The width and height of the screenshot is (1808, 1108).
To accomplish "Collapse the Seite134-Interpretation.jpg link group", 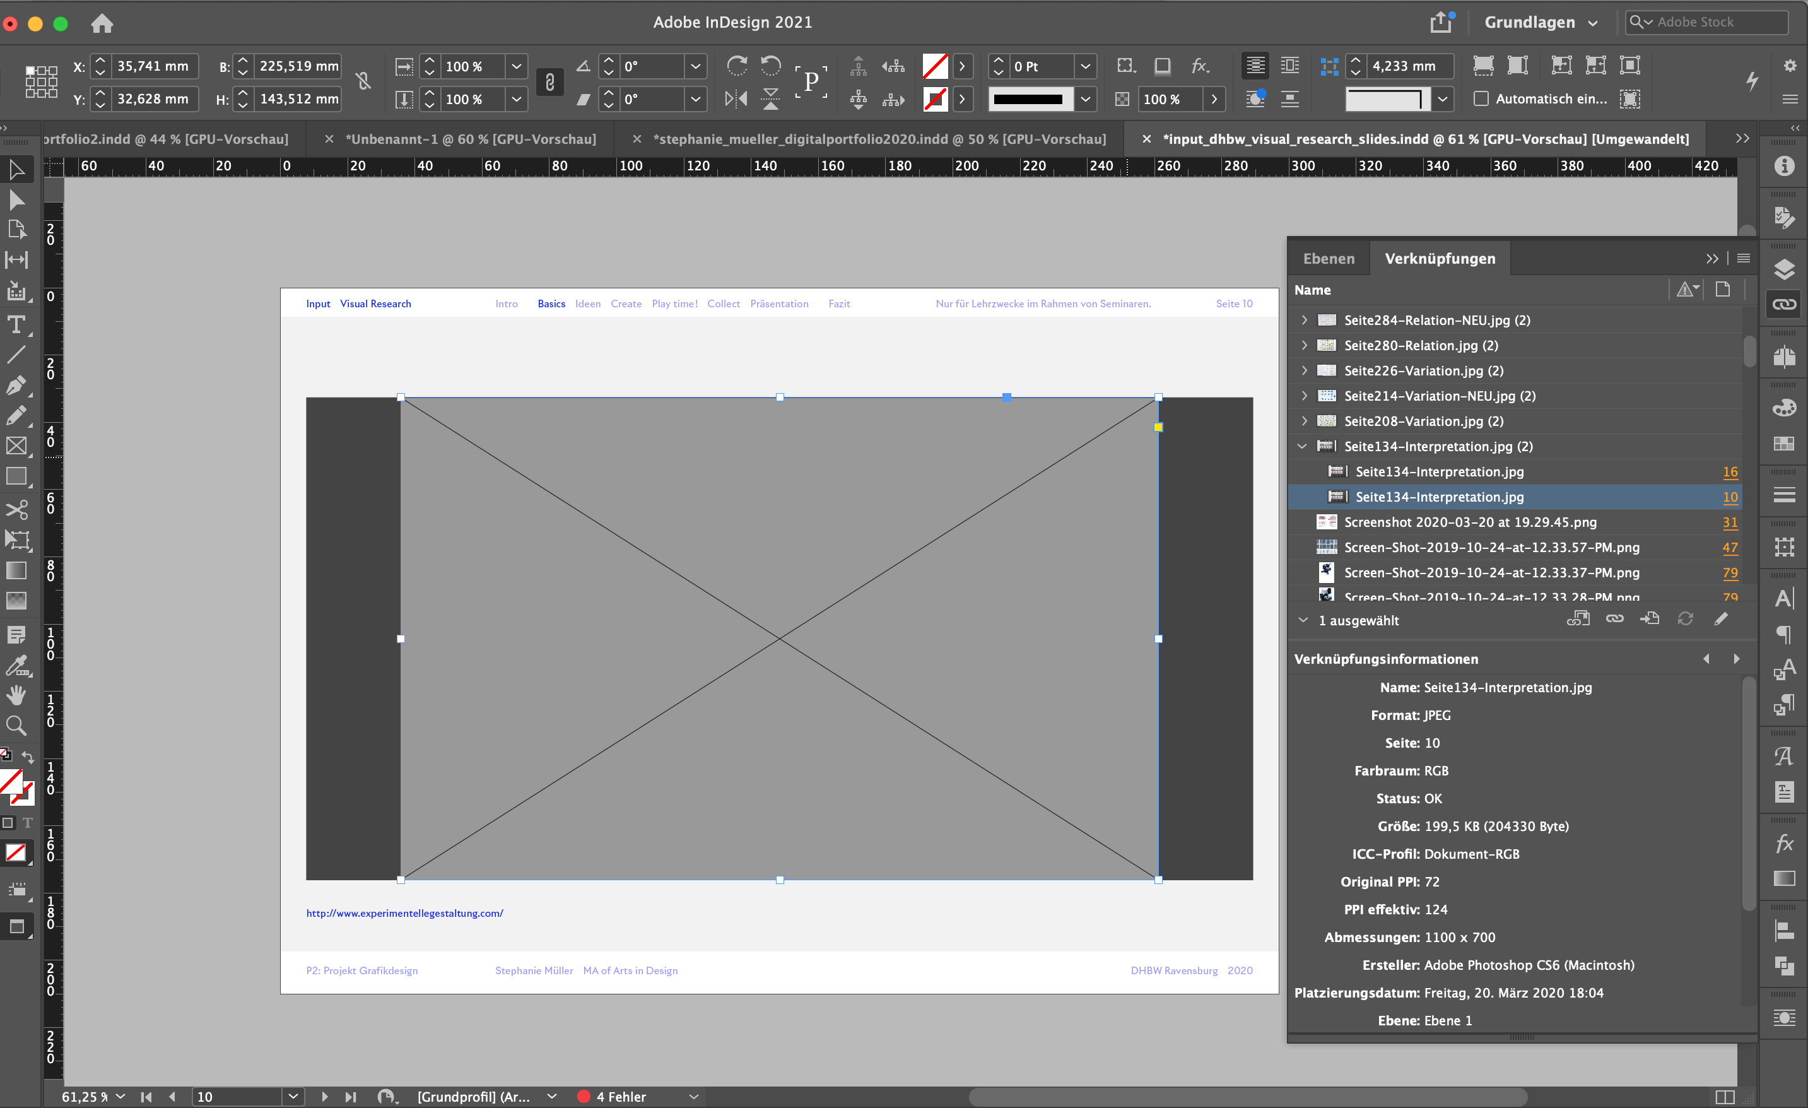I will 1304,446.
